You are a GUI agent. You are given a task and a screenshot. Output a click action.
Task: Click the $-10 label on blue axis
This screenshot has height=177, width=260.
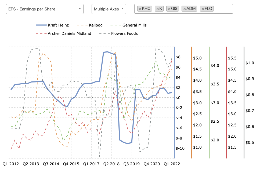click(x=180, y=148)
